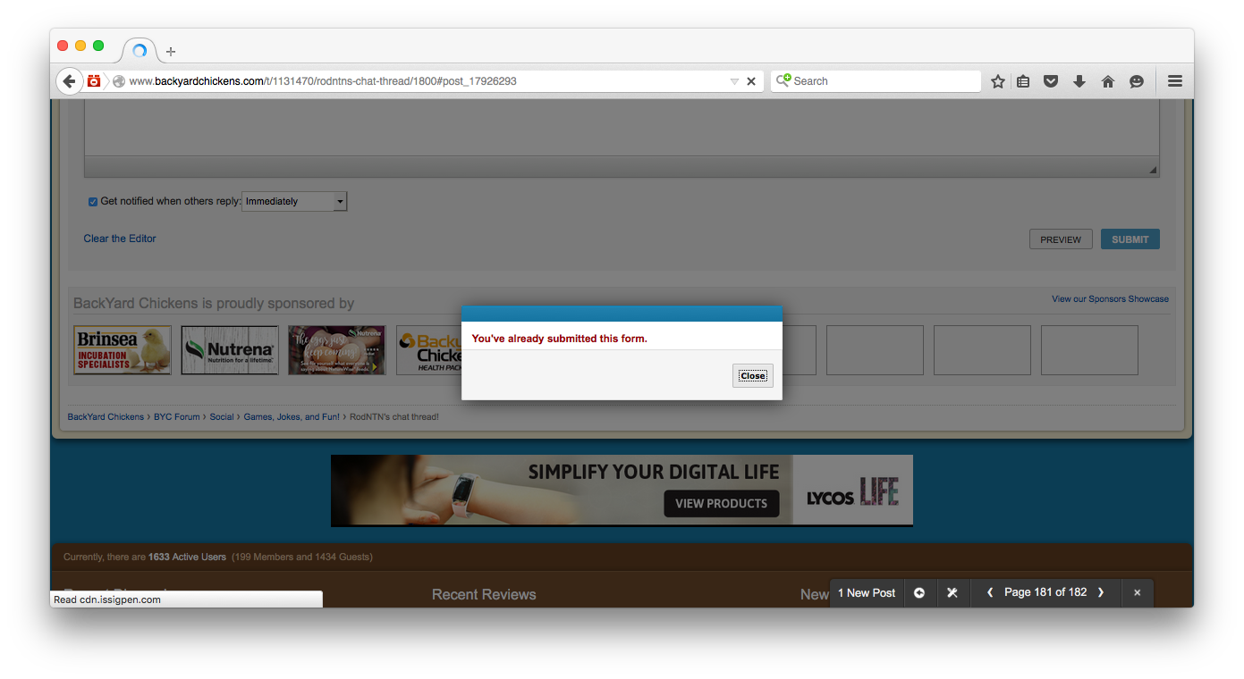Open the Downloads arrow in toolbar

[x=1079, y=81]
